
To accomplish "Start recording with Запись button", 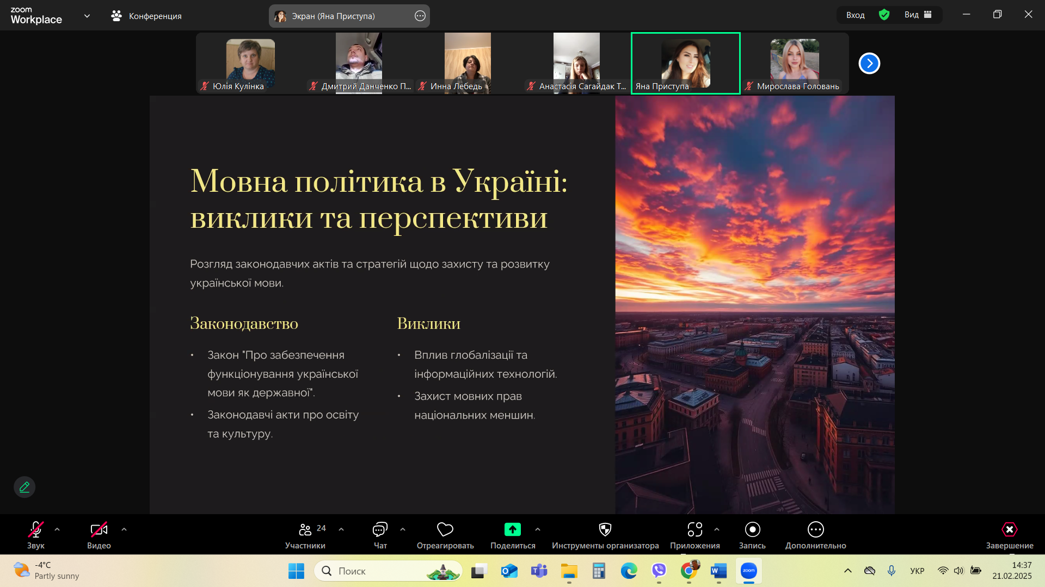I will 752,535.
